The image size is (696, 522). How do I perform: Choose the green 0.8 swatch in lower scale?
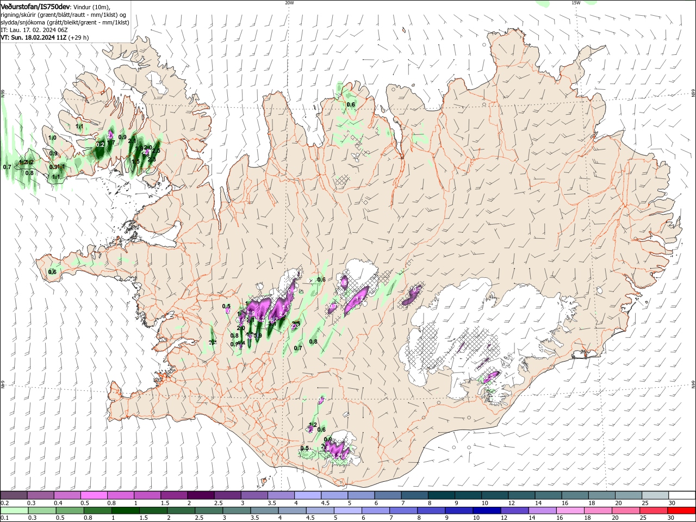97,511
